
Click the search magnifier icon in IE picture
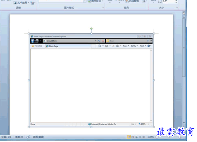[148, 41]
